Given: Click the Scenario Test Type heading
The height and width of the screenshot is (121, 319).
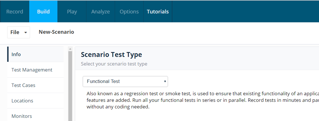Looking at the screenshot, I should point(112,55).
